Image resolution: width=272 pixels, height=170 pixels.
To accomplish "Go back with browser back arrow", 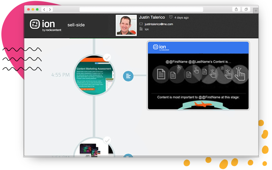I will click(44, 10).
